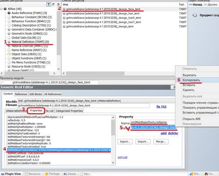Select Object Data (OBJD) entry
Image resolution: width=219 pixels, height=176 pixels.
click(x=26, y=54)
